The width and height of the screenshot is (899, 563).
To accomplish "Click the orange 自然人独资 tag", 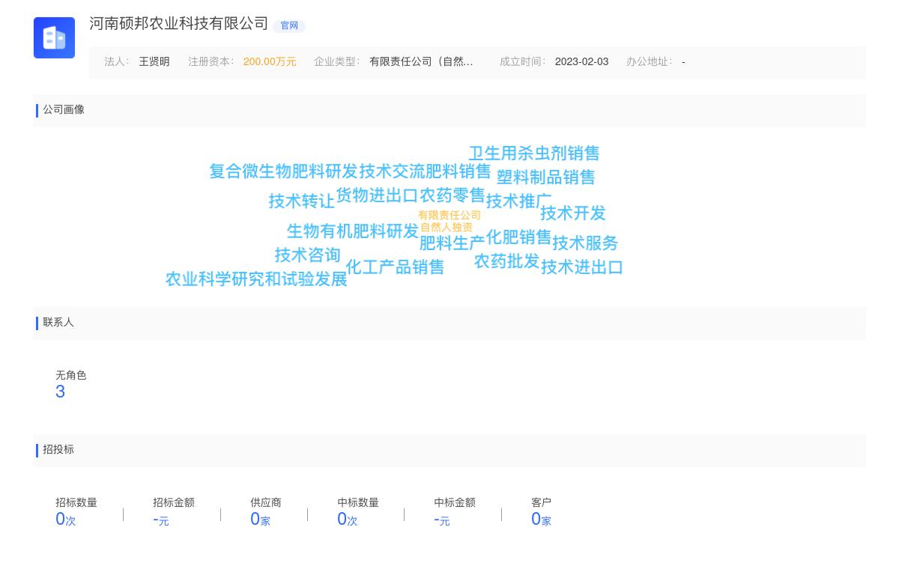I will pyautogui.click(x=447, y=228).
